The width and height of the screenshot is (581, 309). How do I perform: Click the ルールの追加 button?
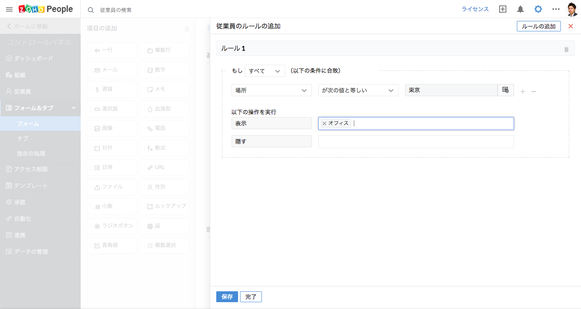coord(538,26)
